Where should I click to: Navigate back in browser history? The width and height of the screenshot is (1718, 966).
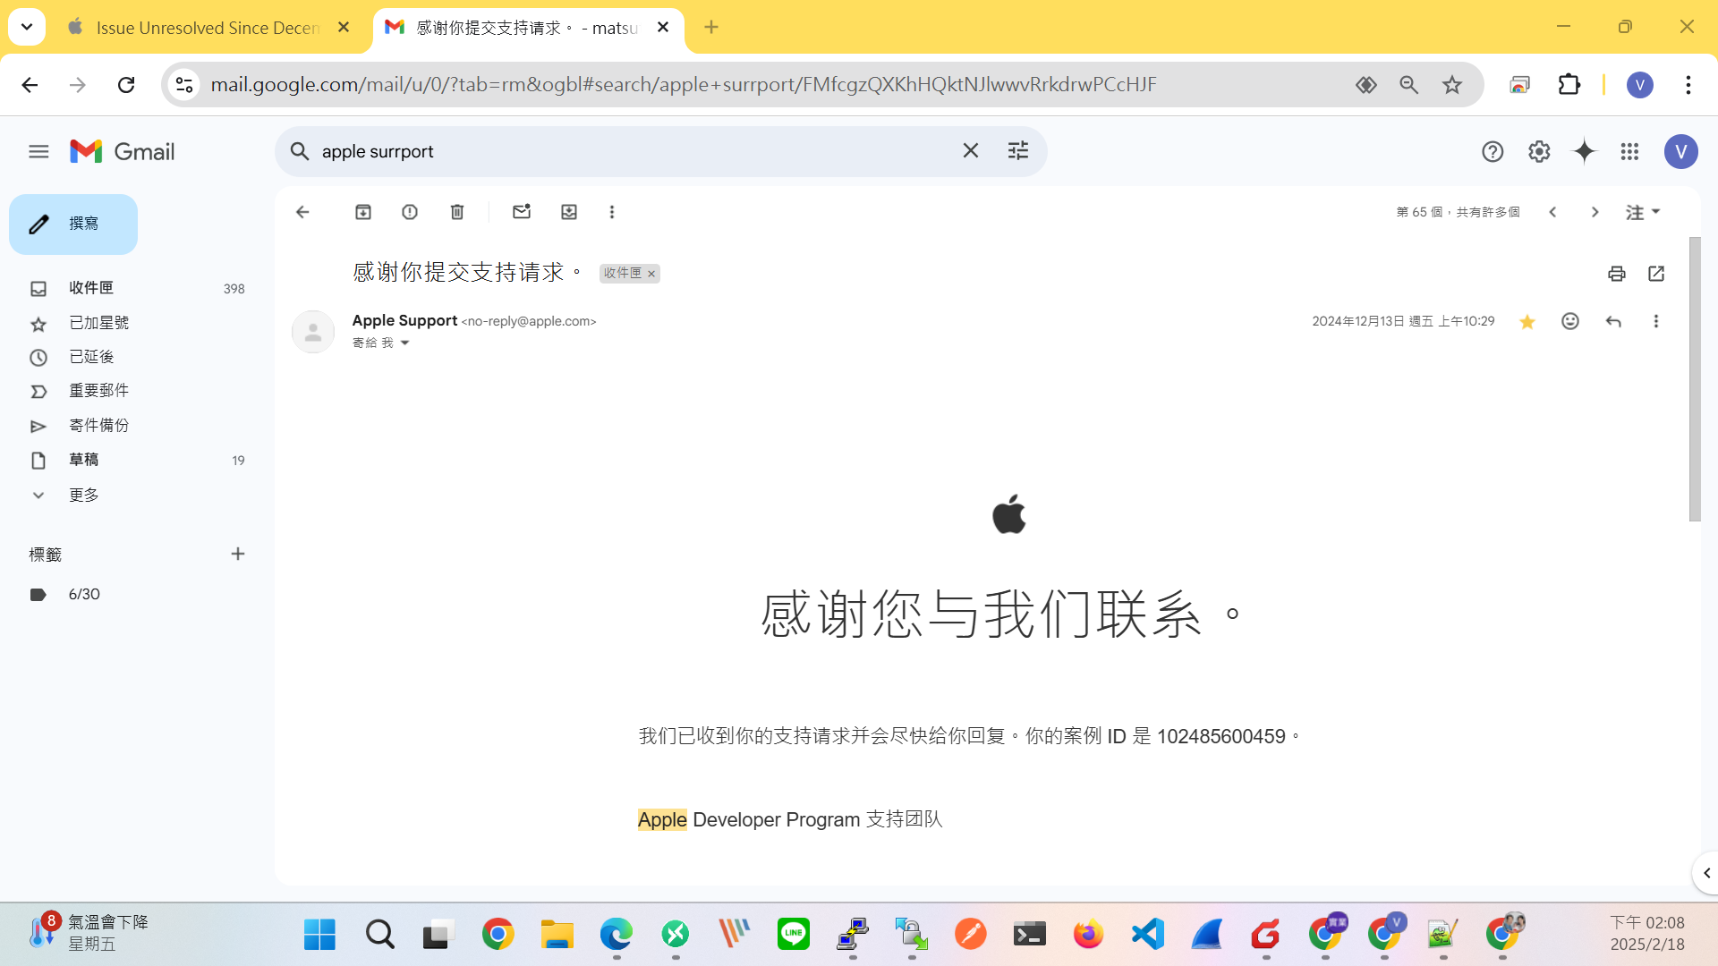(30, 85)
